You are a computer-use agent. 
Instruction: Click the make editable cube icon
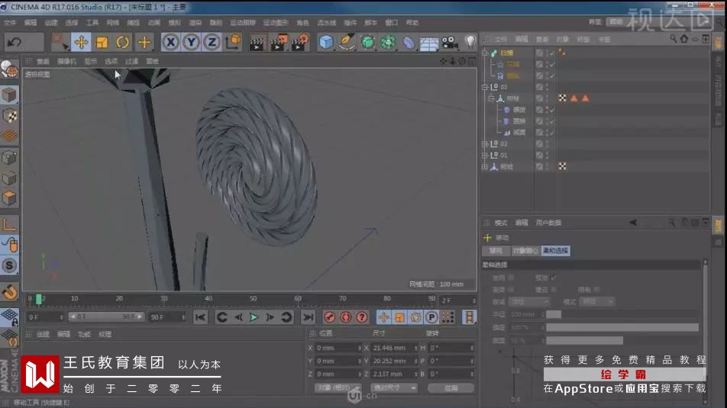point(9,95)
